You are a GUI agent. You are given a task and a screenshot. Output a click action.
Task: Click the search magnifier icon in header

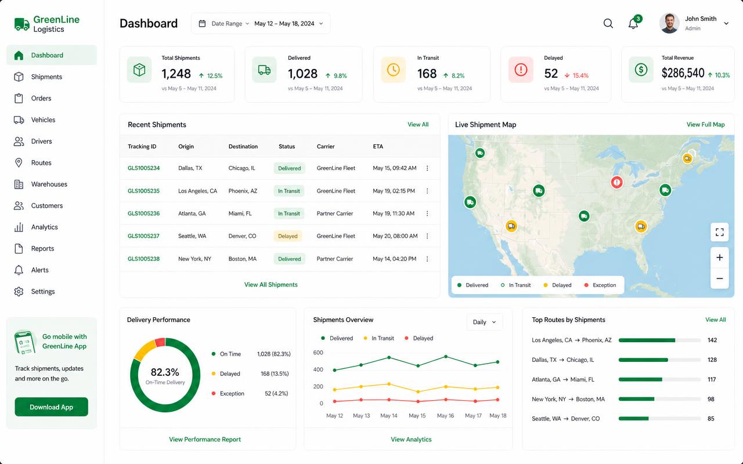click(x=608, y=23)
